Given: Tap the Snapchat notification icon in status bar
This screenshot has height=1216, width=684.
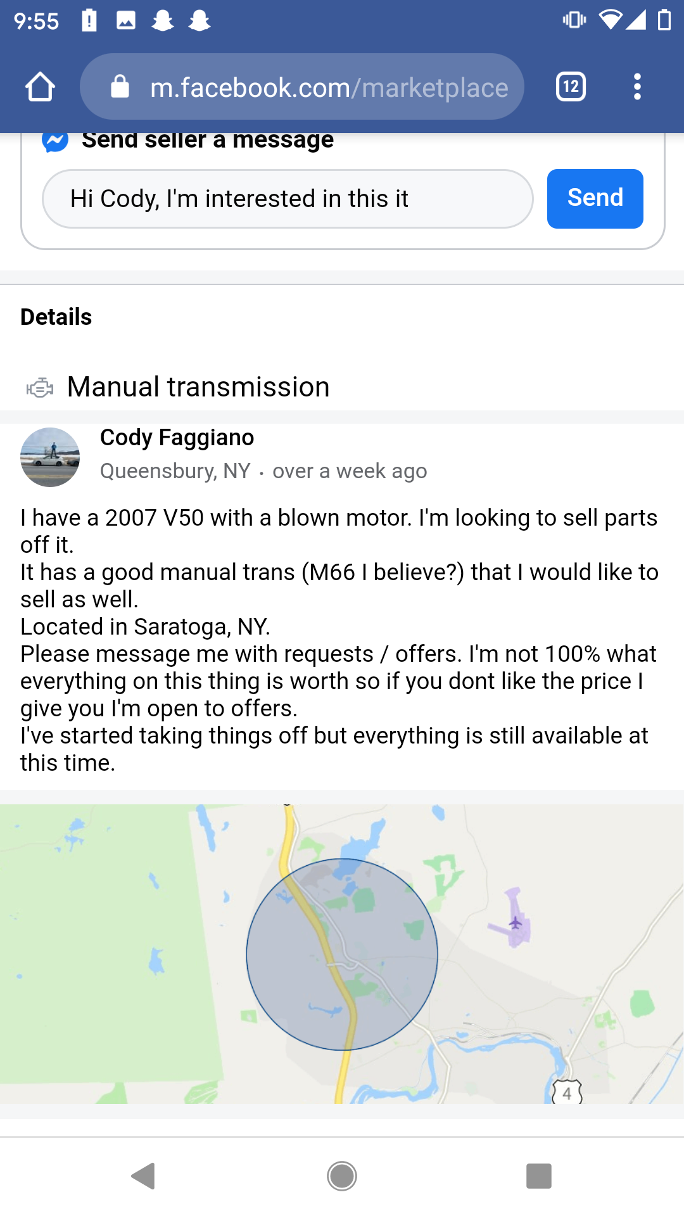Looking at the screenshot, I should 163,21.
